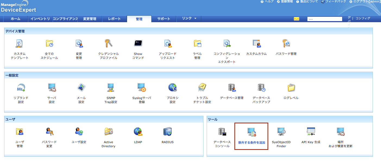Viewport: 381px width, 164px height.
Task: Click the フィードバック link
Action: (336, 2)
